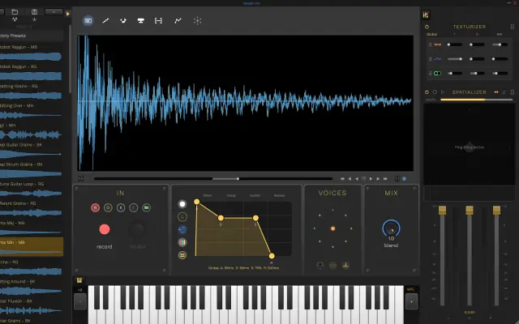Select Robot Raygun - MR preset
Screen dimensions: 519x324
coord(32,53)
